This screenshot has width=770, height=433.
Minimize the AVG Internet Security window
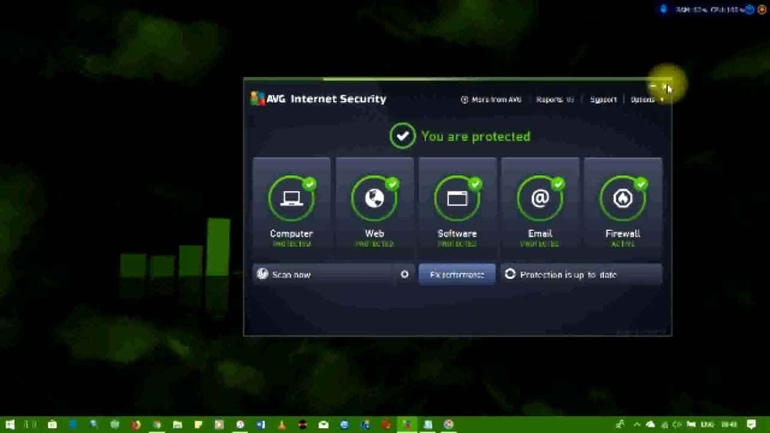pyautogui.click(x=653, y=87)
